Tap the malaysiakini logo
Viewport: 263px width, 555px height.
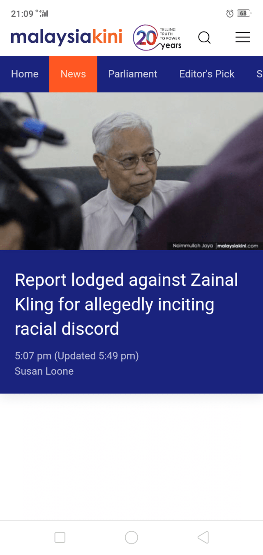tap(67, 37)
